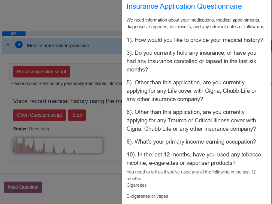This screenshot has height=204, width=272.
Task: Click the E-cigarettes or vapes text
Action: [x=147, y=197]
